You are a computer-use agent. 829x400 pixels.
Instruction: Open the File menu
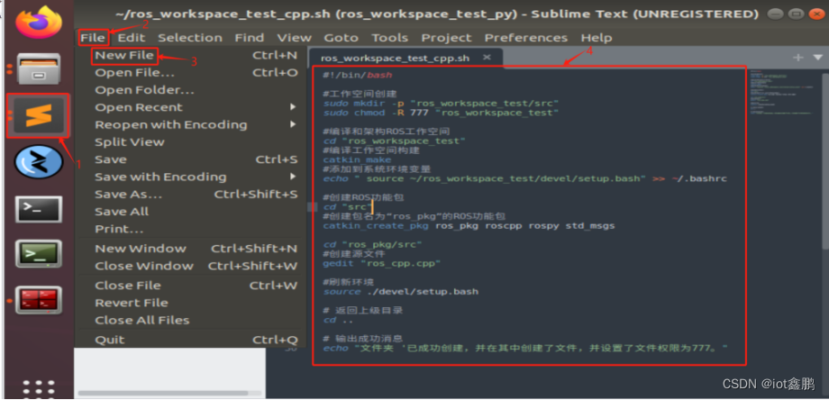[93, 38]
